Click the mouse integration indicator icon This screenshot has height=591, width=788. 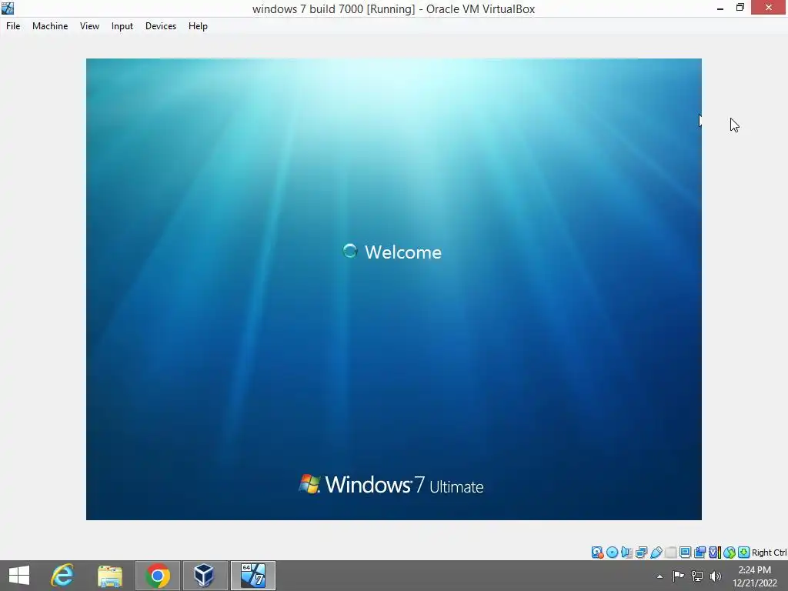[x=730, y=553]
